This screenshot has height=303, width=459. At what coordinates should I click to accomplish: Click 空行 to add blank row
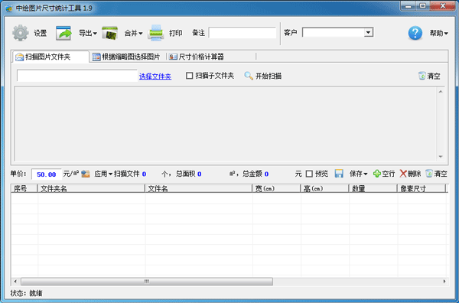pos(389,174)
